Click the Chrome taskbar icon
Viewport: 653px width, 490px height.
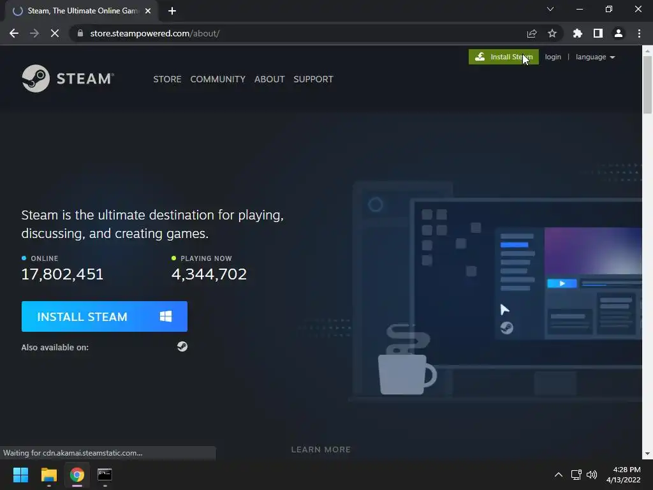coord(77,475)
